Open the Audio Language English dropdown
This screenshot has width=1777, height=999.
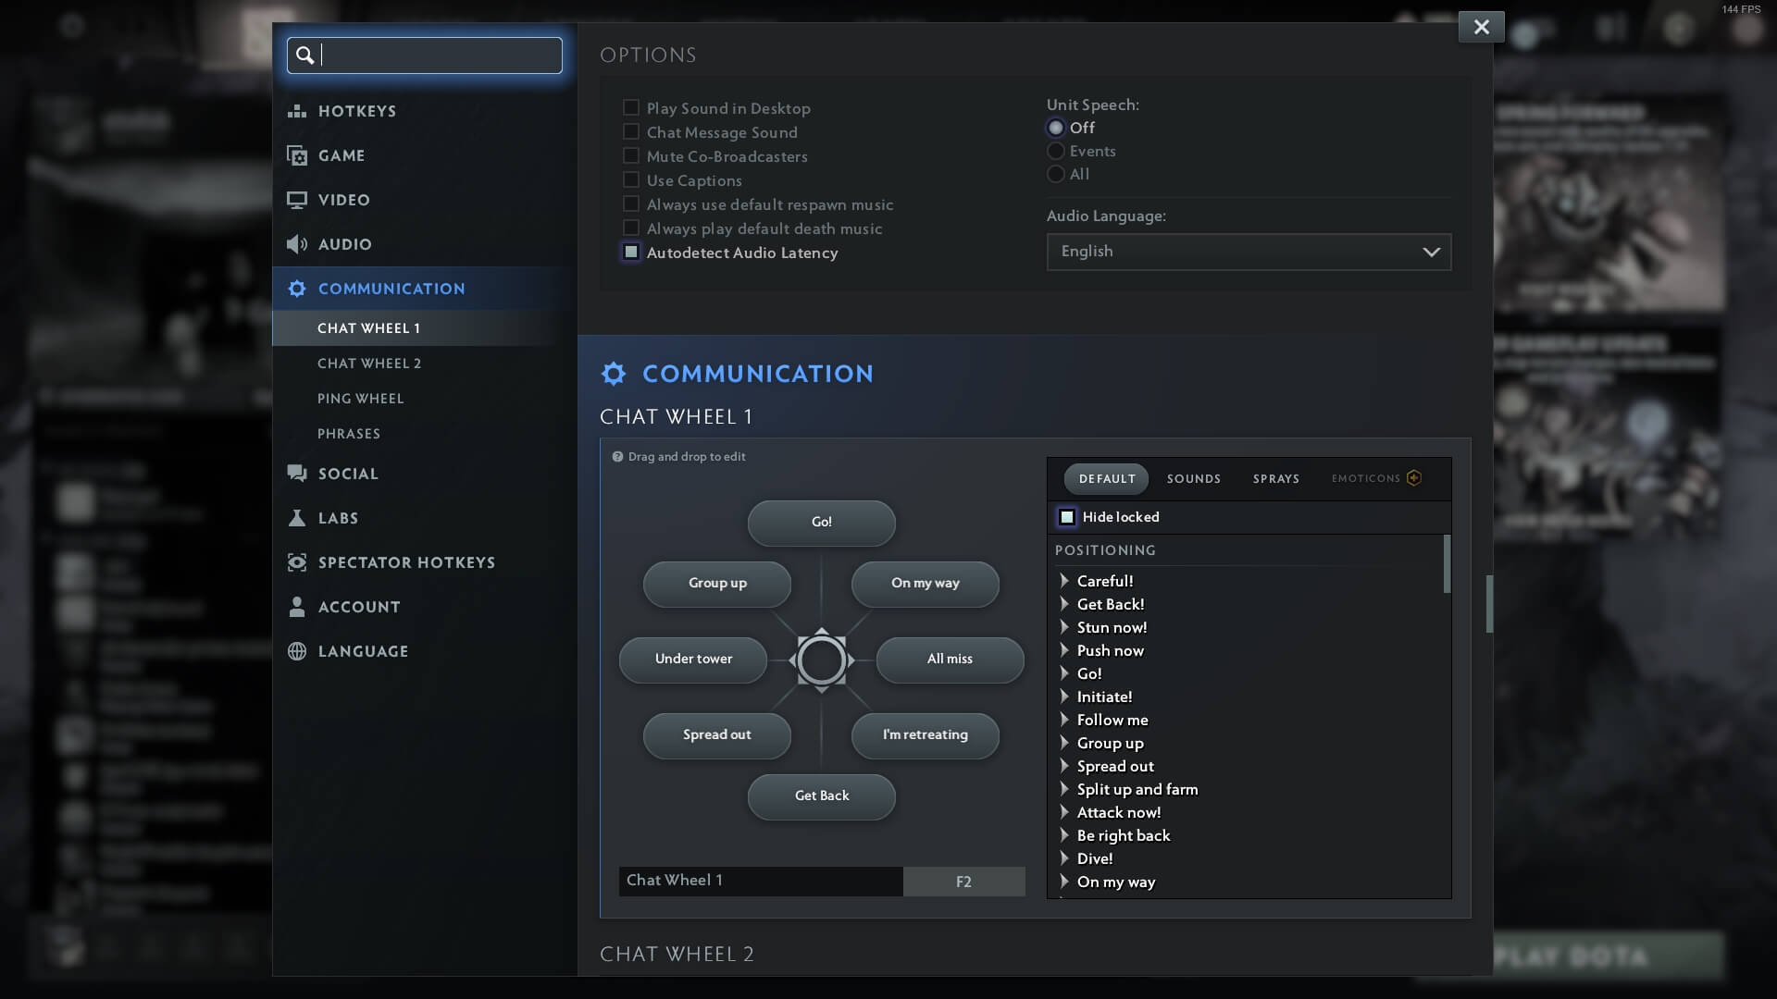coord(1249,252)
